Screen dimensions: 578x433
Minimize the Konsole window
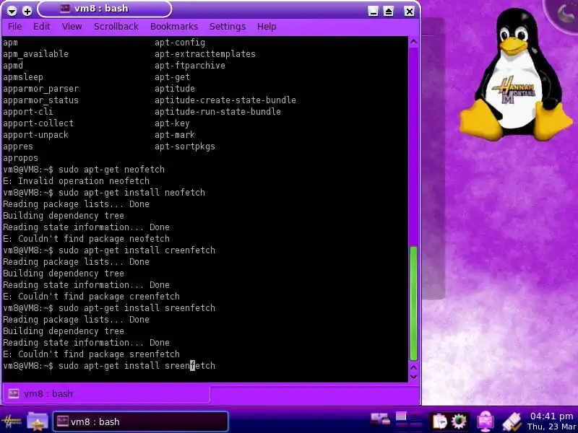(x=373, y=11)
